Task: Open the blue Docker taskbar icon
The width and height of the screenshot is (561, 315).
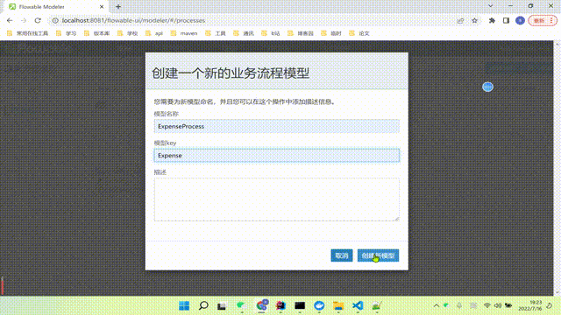Action: 319,305
